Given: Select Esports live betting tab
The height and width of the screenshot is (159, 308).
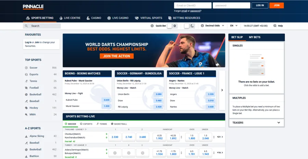Looking at the screenshot, I should pyautogui.click(x=86, y=124).
